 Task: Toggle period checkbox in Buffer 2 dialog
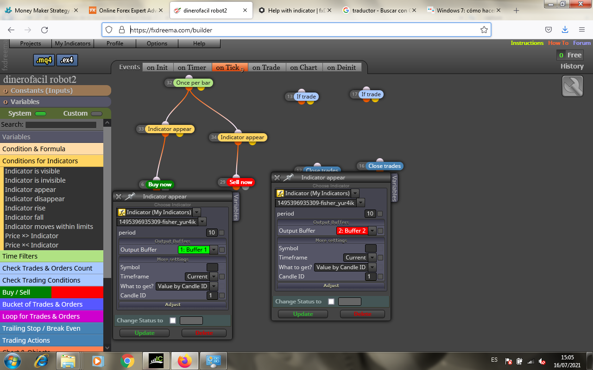pyautogui.click(x=380, y=214)
